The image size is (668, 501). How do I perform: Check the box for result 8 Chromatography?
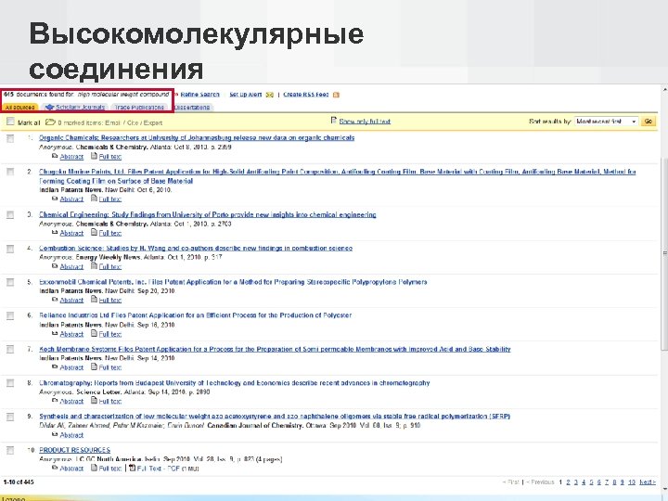pos(10,383)
